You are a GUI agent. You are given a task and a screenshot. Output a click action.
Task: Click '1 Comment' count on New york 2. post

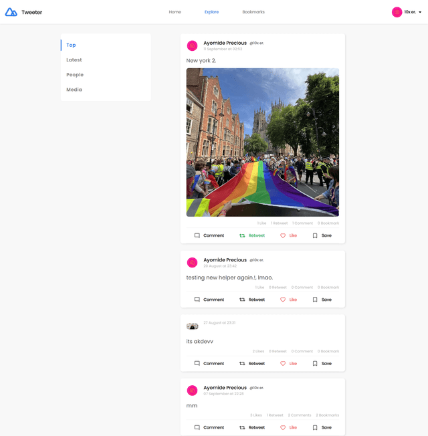coord(302,223)
